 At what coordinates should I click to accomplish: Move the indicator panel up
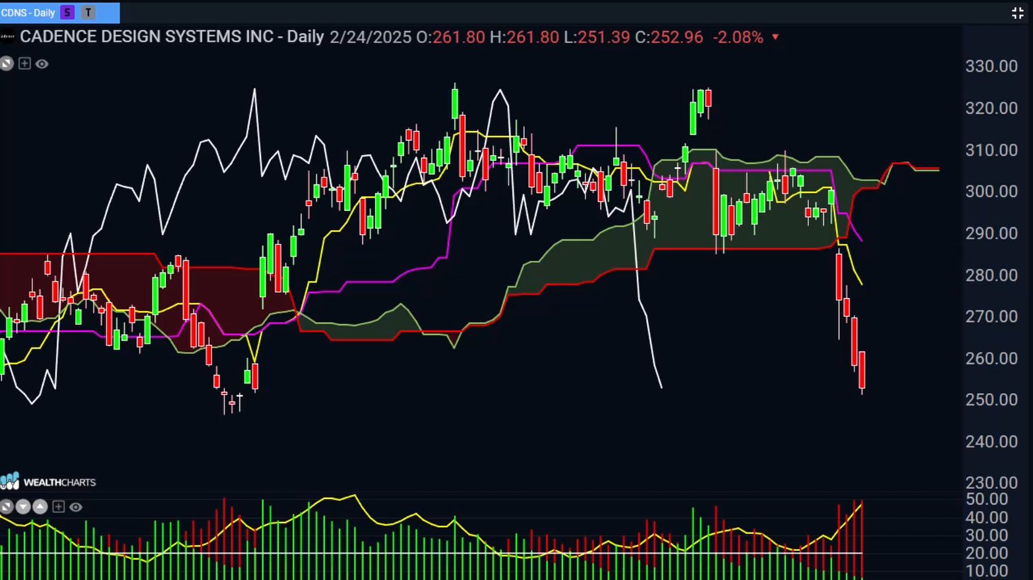tap(40, 507)
